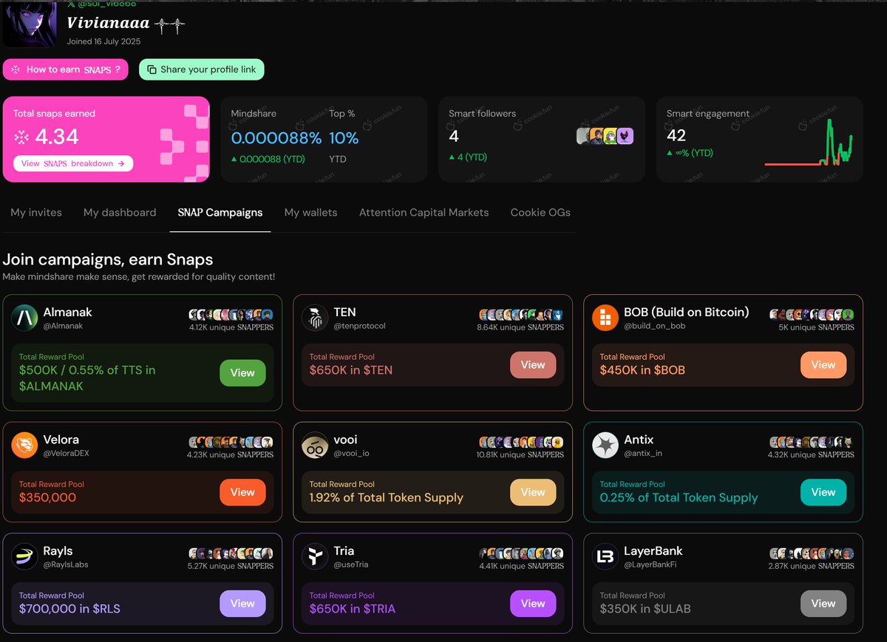Open View SNAPS breakdown
The image size is (887, 642).
tap(73, 163)
